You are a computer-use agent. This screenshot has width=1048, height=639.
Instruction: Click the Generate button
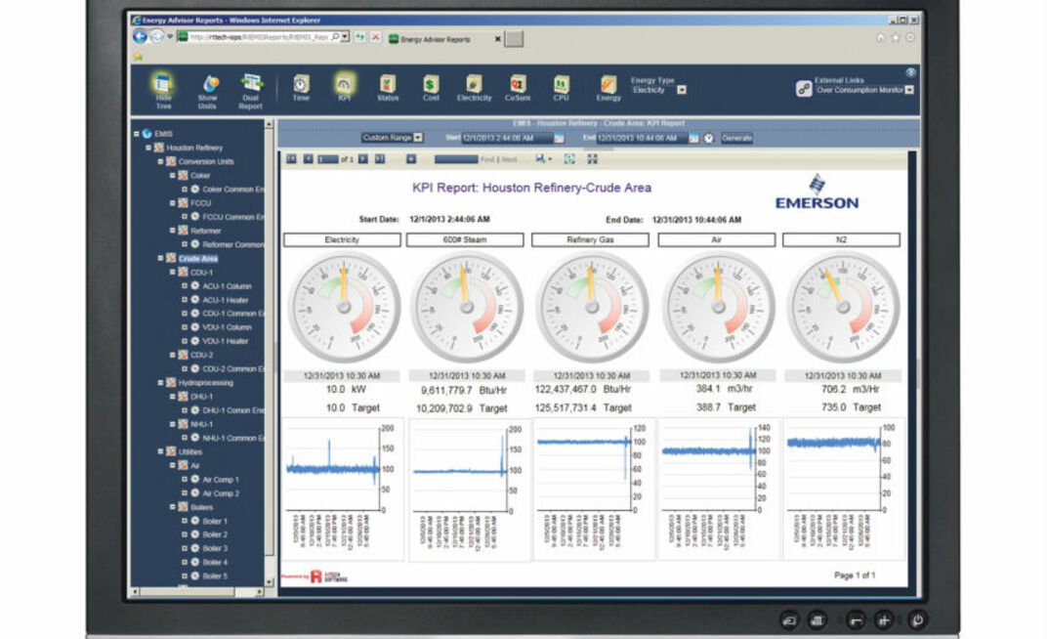(737, 137)
